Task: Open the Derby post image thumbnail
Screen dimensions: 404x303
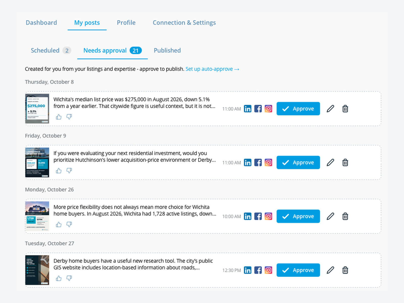Action: click(x=37, y=270)
